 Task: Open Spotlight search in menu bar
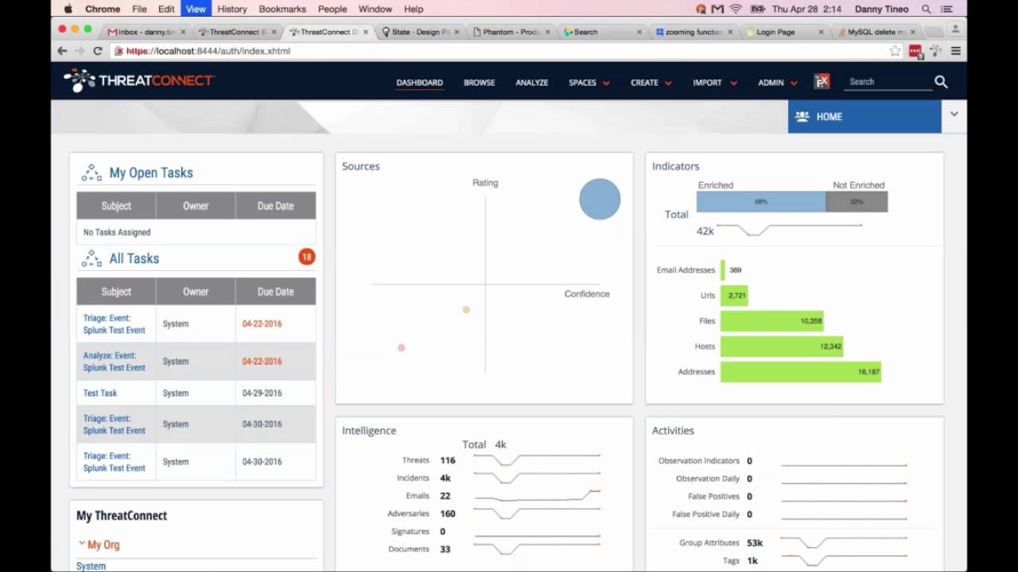(927, 10)
